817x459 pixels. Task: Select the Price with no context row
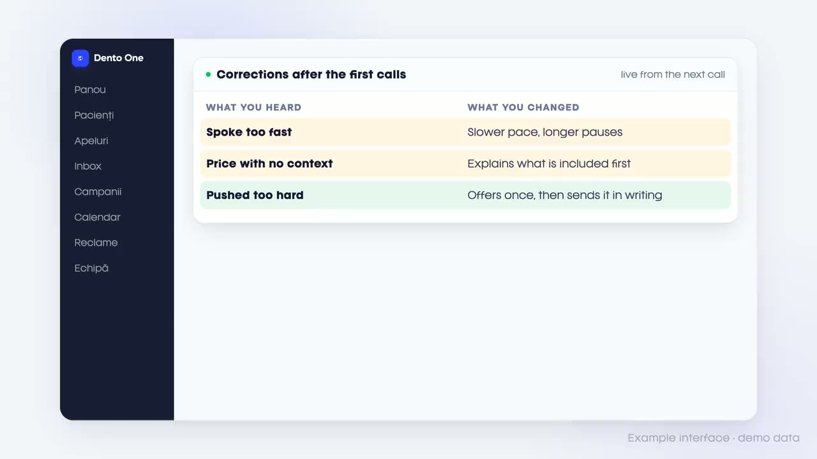pos(465,164)
